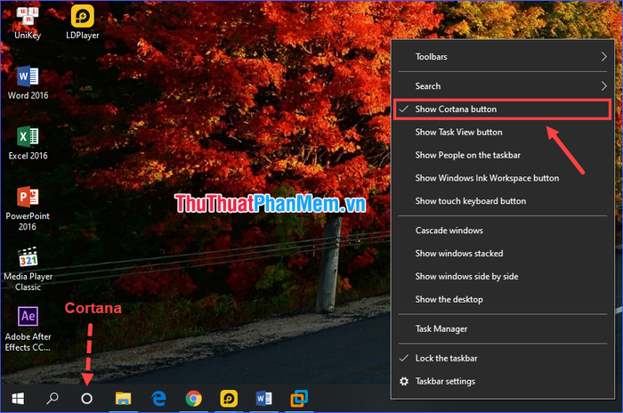This screenshot has height=413, width=623.
Task: Enable Show touch keyboard button
Action: pyautogui.click(x=502, y=201)
